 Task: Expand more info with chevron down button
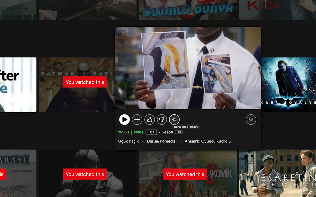251,119
